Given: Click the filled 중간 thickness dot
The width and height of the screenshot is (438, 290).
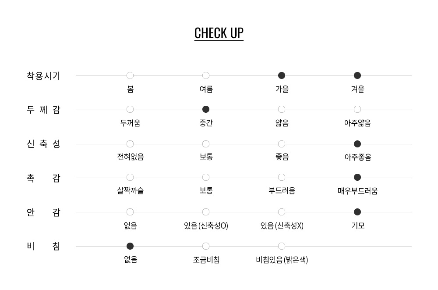Looking at the screenshot, I should pyautogui.click(x=206, y=109).
